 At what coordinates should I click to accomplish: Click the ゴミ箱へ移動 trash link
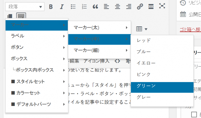(190, 29)
